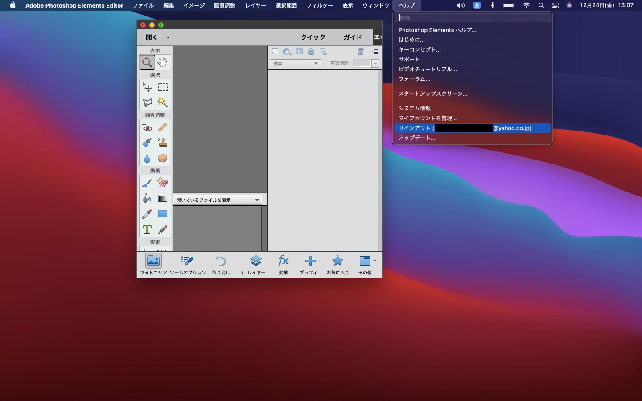Choose ビデオチュートリアル menu item

pos(473,69)
